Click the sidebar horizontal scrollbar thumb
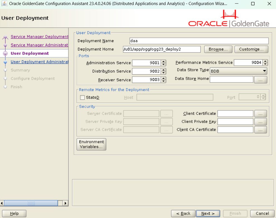The width and height of the screenshot is (276, 218). (31, 203)
